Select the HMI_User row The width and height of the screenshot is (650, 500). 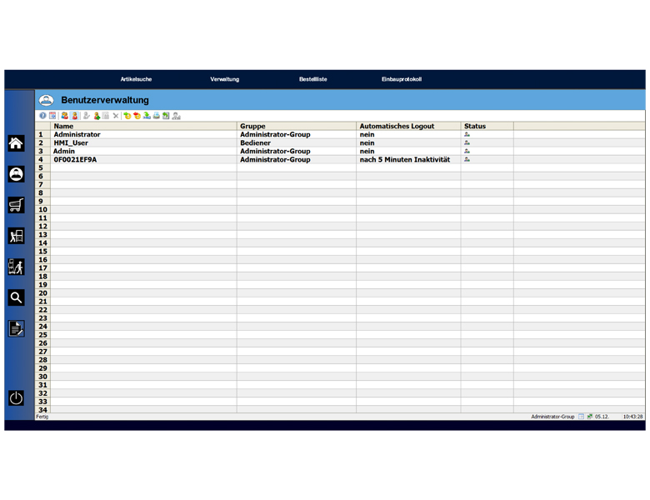click(x=71, y=142)
